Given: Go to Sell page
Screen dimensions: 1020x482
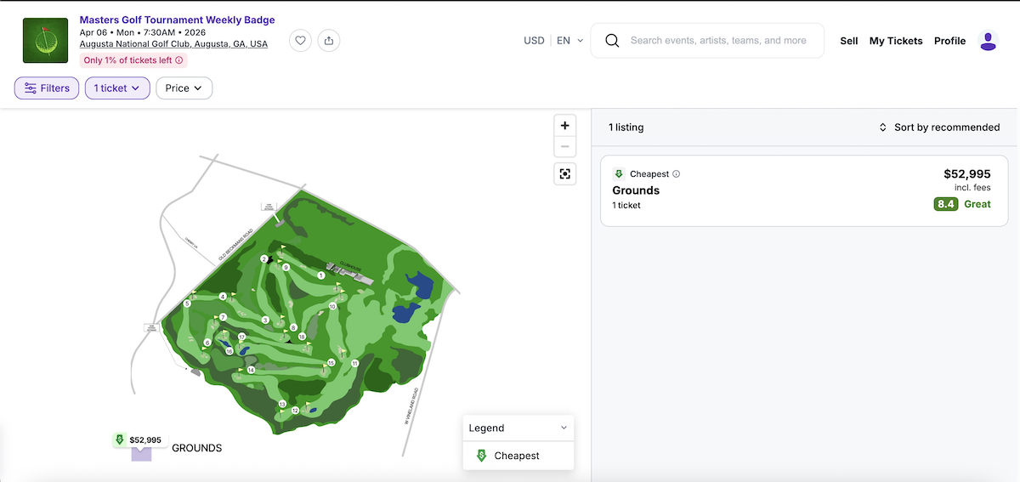Looking at the screenshot, I should 849,41.
